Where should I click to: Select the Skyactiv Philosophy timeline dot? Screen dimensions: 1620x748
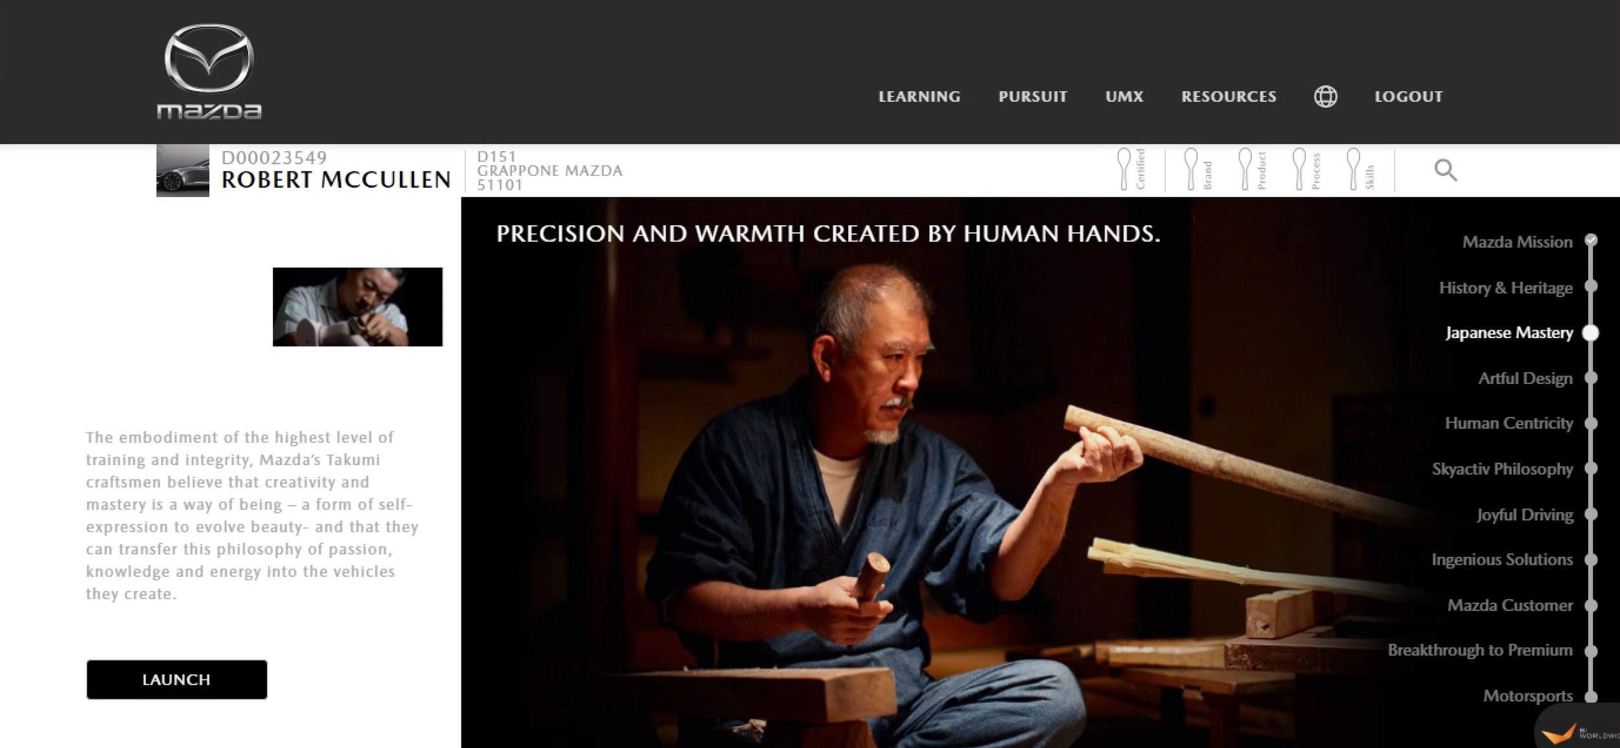pyautogui.click(x=1591, y=468)
